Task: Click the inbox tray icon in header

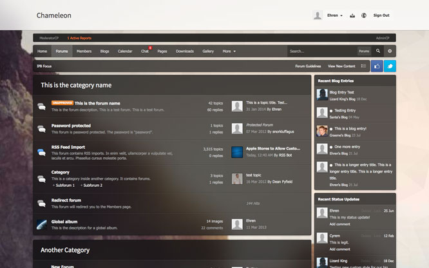Action: (x=352, y=15)
